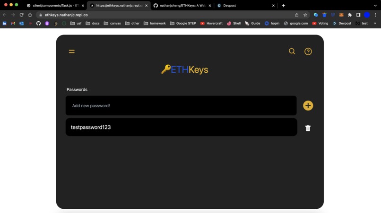Open the Guide bookmark
Image resolution: width=381 pixels, height=213 pixels.
[x=253, y=23]
